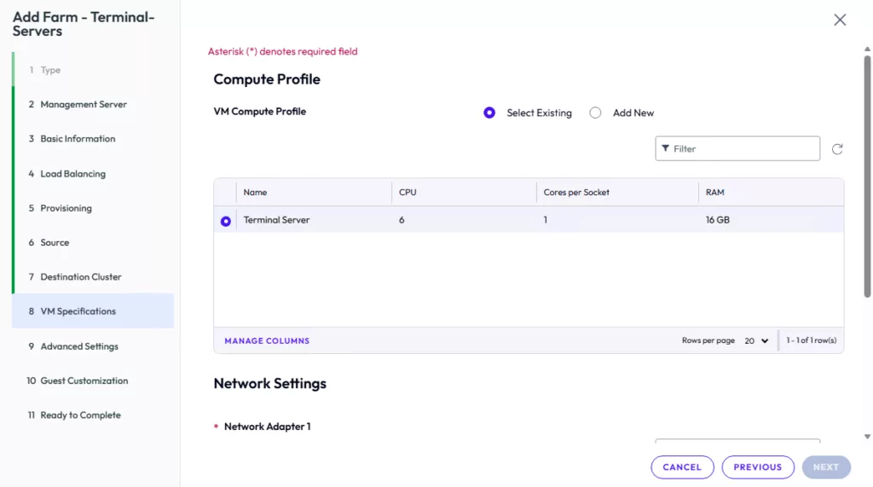Click the scroll down arrow

867,437
